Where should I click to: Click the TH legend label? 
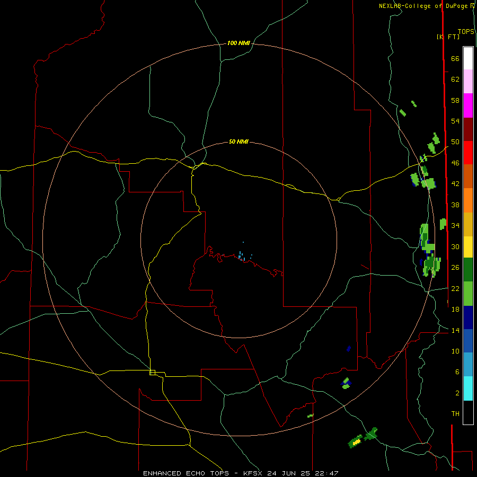455,414
